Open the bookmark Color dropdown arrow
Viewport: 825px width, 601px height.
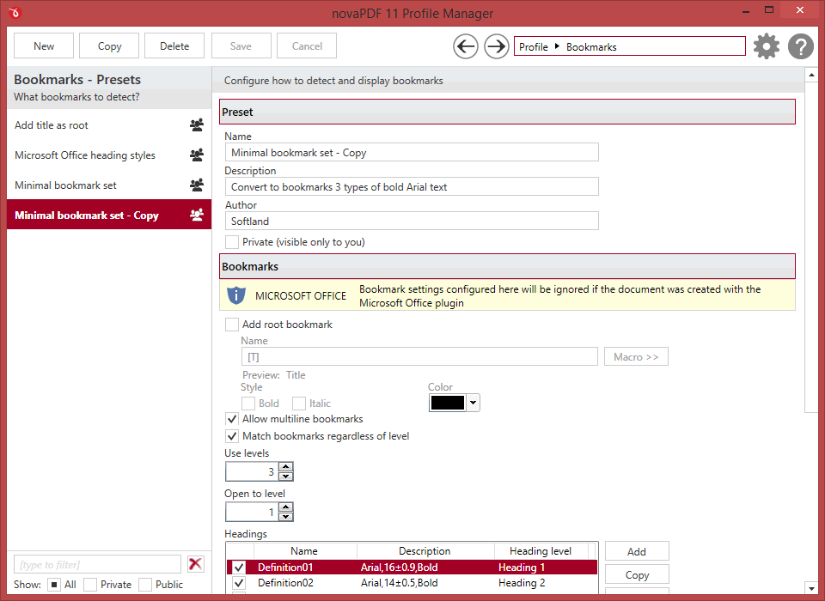[473, 403]
